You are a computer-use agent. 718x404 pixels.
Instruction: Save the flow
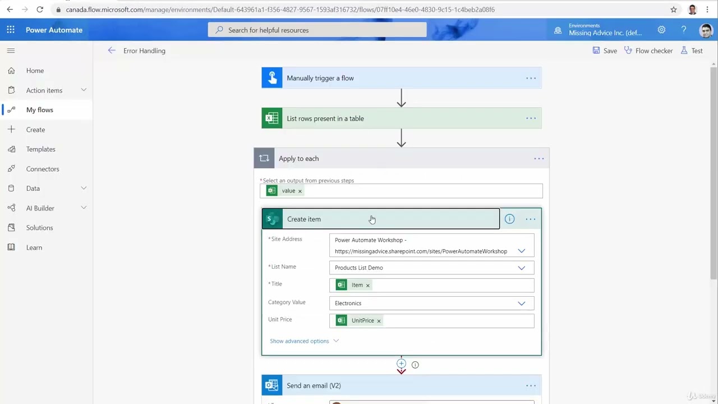[605, 50]
